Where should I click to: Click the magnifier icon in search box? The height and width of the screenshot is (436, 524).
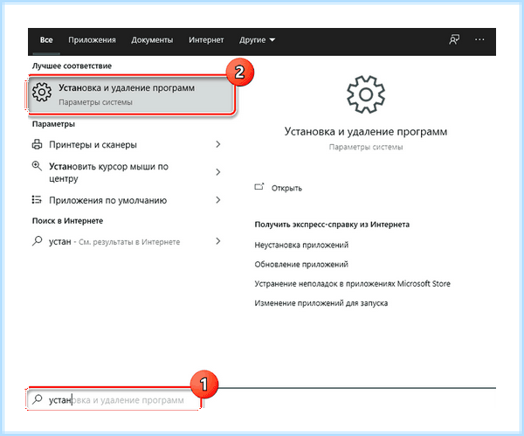pyautogui.click(x=37, y=399)
